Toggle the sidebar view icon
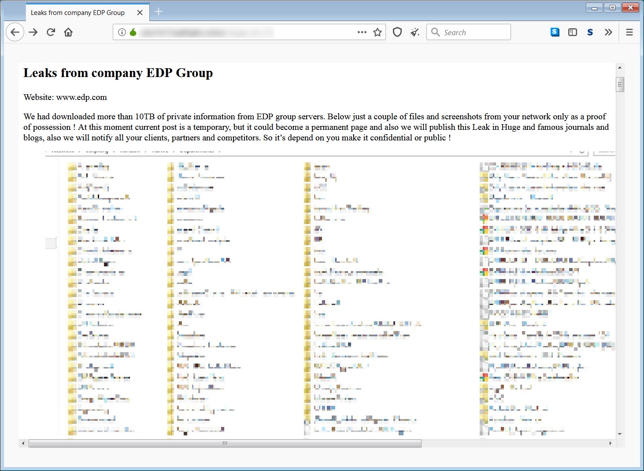Image resolution: width=644 pixels, height=471 pixels. 572,32
